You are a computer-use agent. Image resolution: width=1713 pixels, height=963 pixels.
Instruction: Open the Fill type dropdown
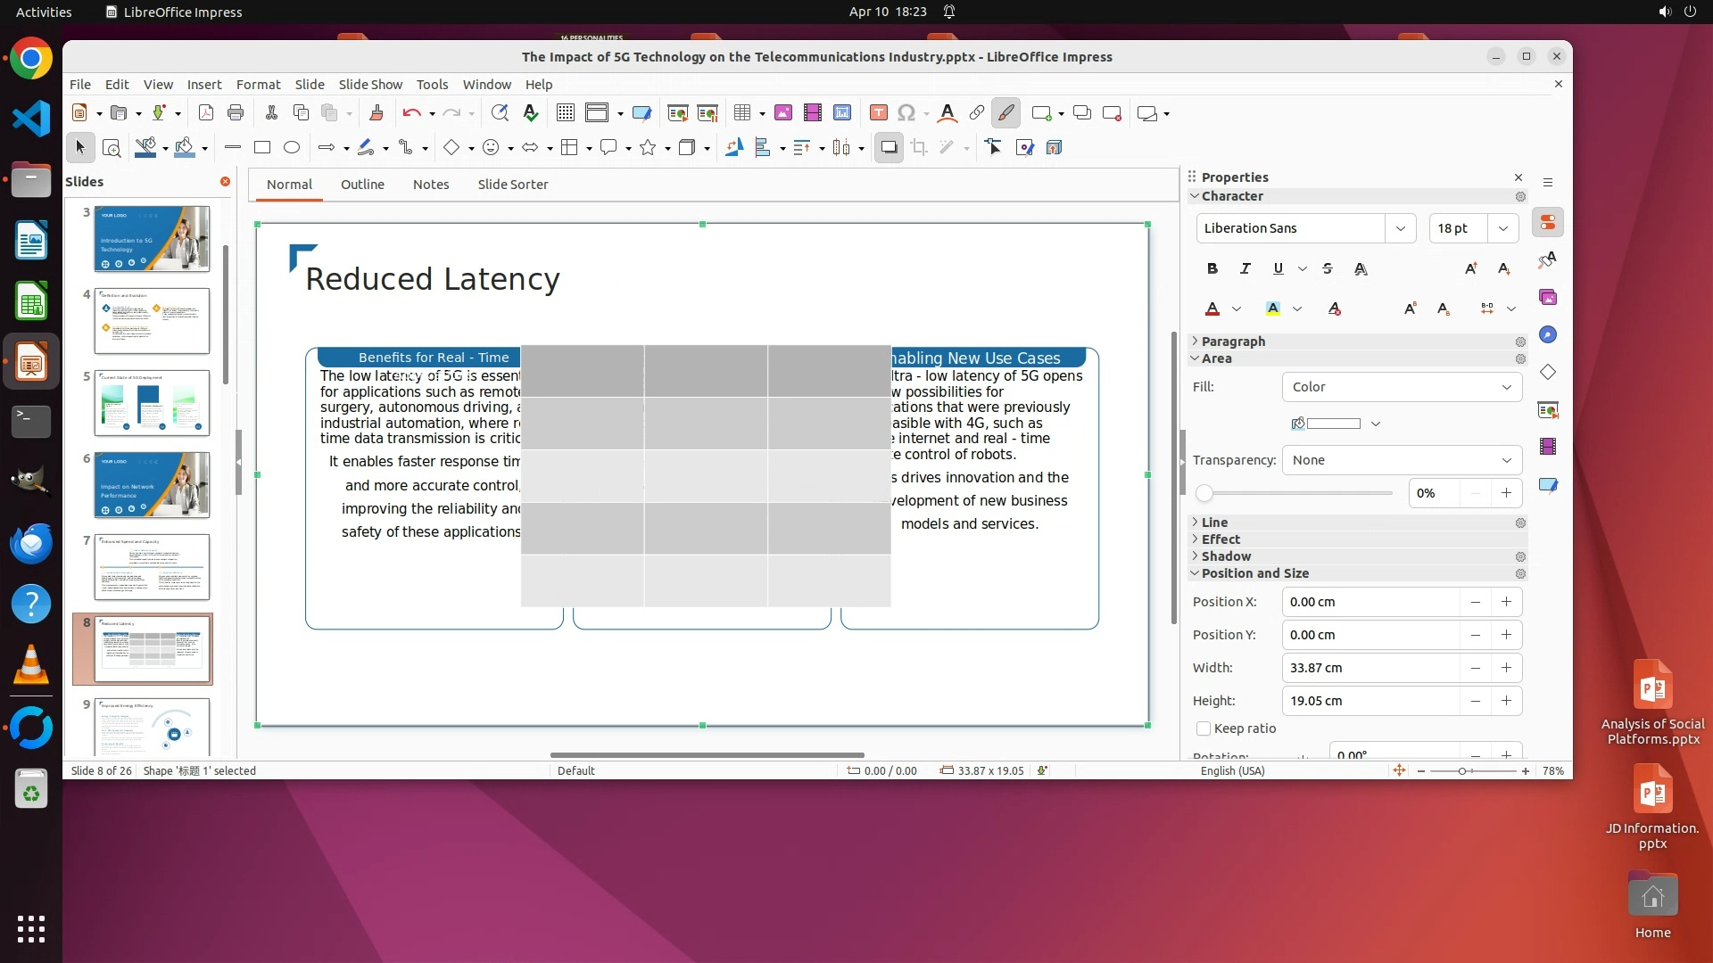click(1402, 387)
